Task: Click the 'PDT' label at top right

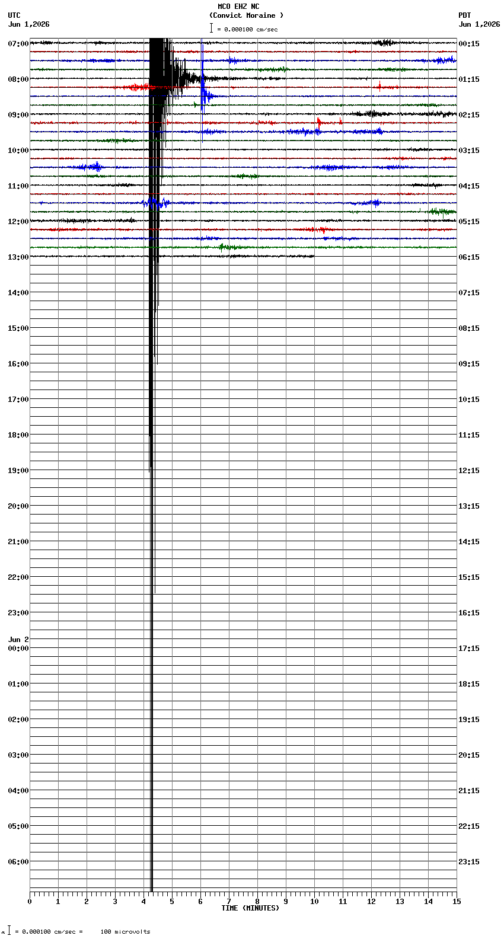Action: (x=464, y=15)
